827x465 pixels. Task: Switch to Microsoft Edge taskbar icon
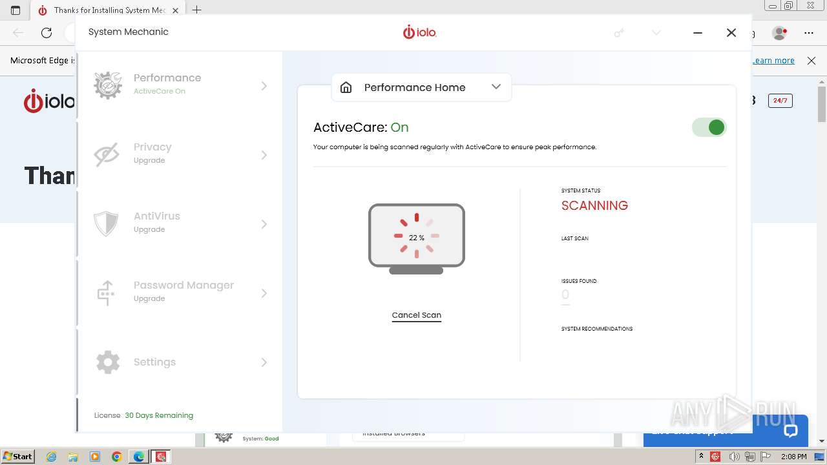click(x=139, y=457)
